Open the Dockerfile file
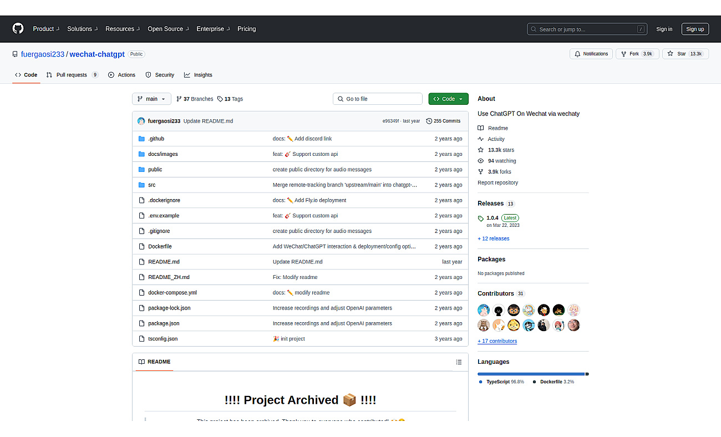This screenshot has height=437, width=721. coord(160,246)
